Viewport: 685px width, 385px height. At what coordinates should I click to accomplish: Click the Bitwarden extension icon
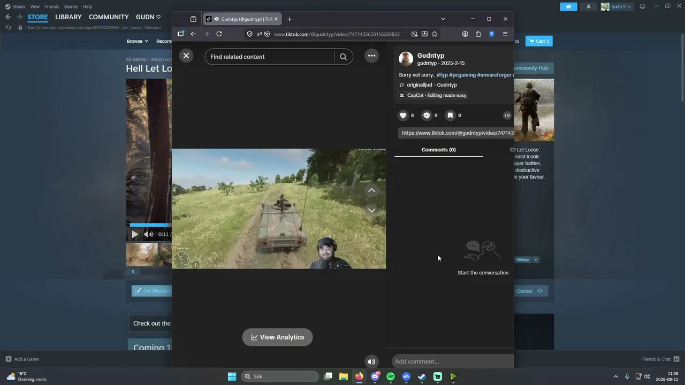(491, 34)
